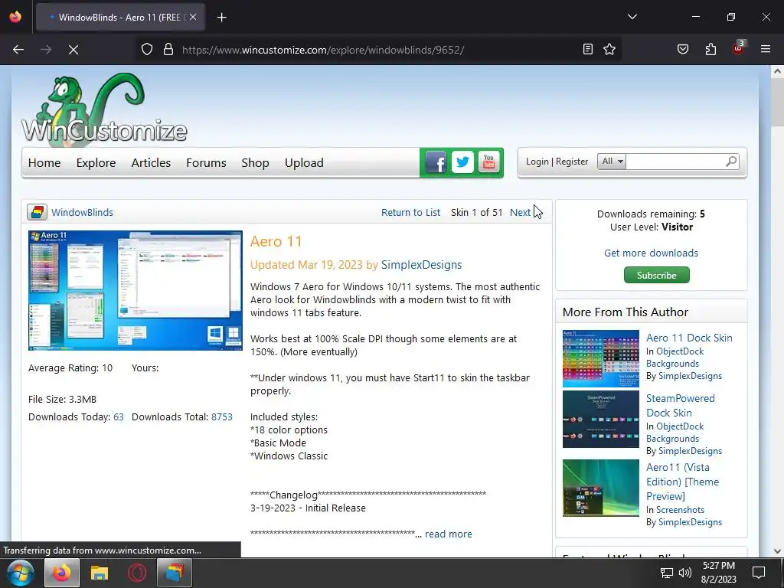Click the green Subscribe button

coord(656,275)
